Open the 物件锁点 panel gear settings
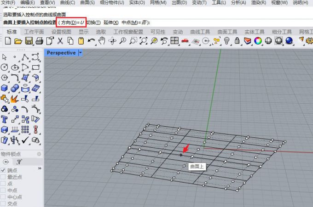The height and width of the screenshot is (207, 313). 39,154
